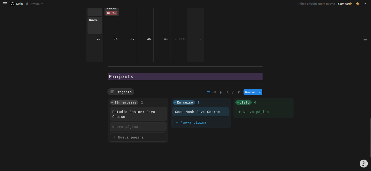Click the 'Última edición ahora mismo' text
This screenshot has width=371, height=171.
tap(316, 4)
